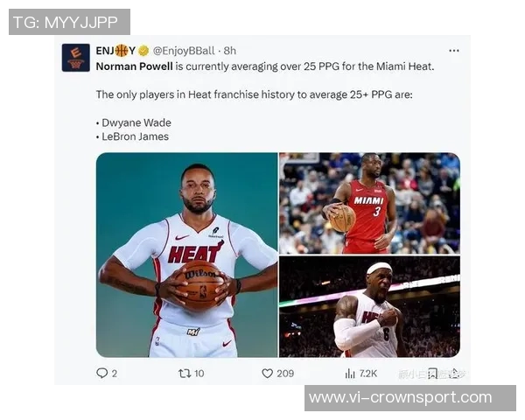Image resolution: width=525 pixels, height=420 pixels.
Task: Open the EnjoyBBall profile avatar
Action: point(75,58)
